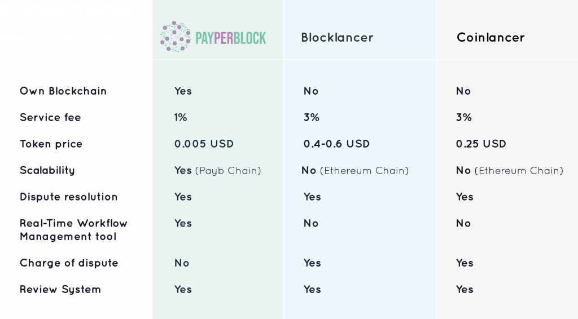Click the Review System row label
Screen dimensions: 578x319
click(60, 289)
